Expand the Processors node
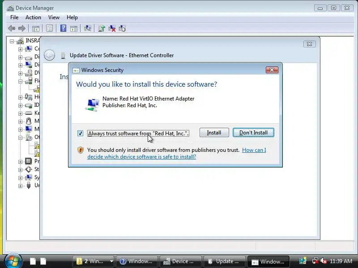This screenshot has width=358, height=268. coord(20,162)
